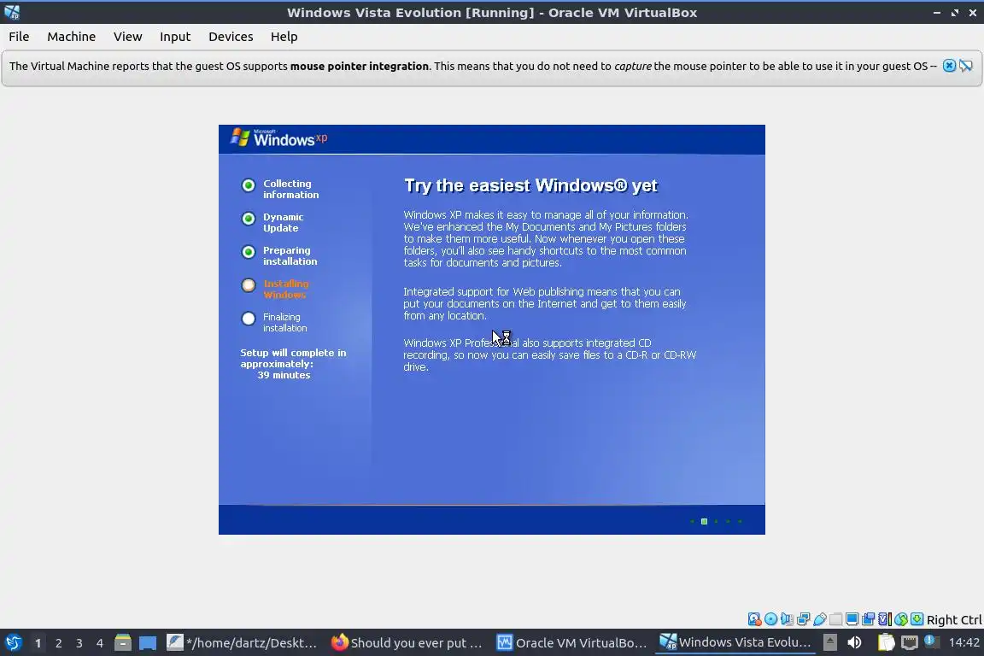Click the Dynamic Update step indicator
Image resolution: width=984 pixels, height=656 pixels.
[x=249, y=219]
